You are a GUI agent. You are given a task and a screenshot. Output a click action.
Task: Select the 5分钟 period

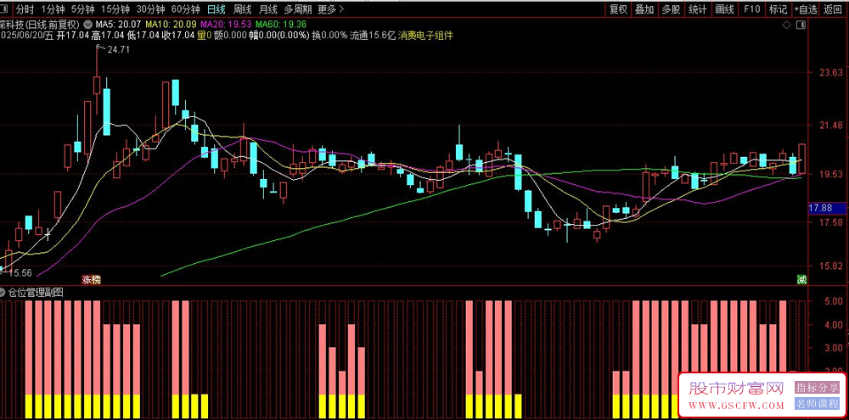pos(82,9)
